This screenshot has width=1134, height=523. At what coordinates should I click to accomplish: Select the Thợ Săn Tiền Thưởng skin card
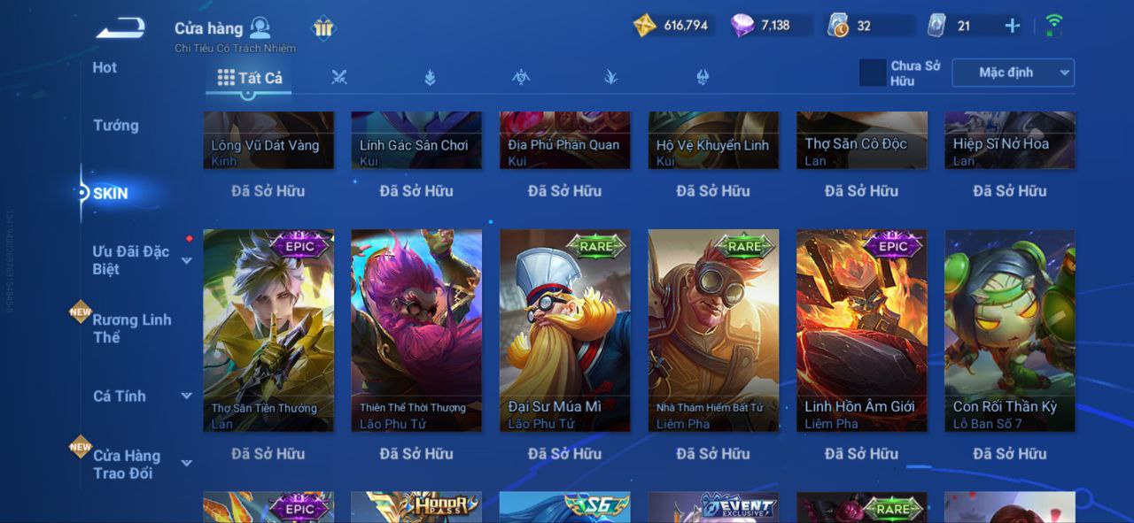pyautogui.click(x=268, y=330)
